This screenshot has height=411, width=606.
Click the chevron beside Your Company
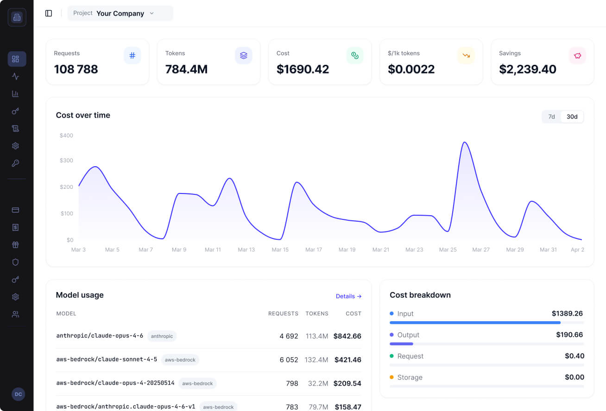tap(151, 13)
